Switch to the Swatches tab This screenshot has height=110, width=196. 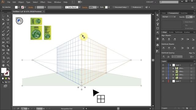click(x=184, y=13)
